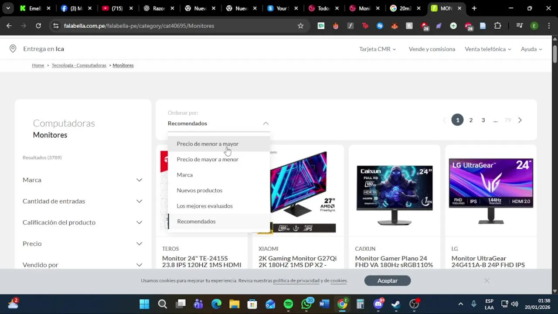Open Discord from taskbar
This screenshot has width=558, height=314.
coord(378,304)
